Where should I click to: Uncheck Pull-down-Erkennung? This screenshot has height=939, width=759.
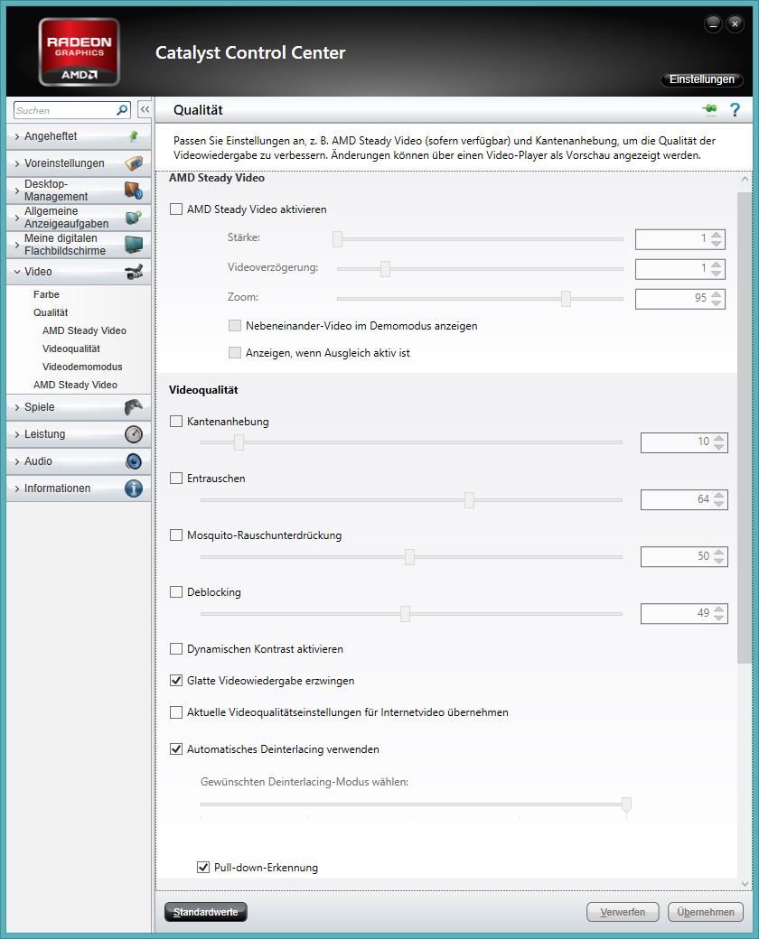click(203, 868)
